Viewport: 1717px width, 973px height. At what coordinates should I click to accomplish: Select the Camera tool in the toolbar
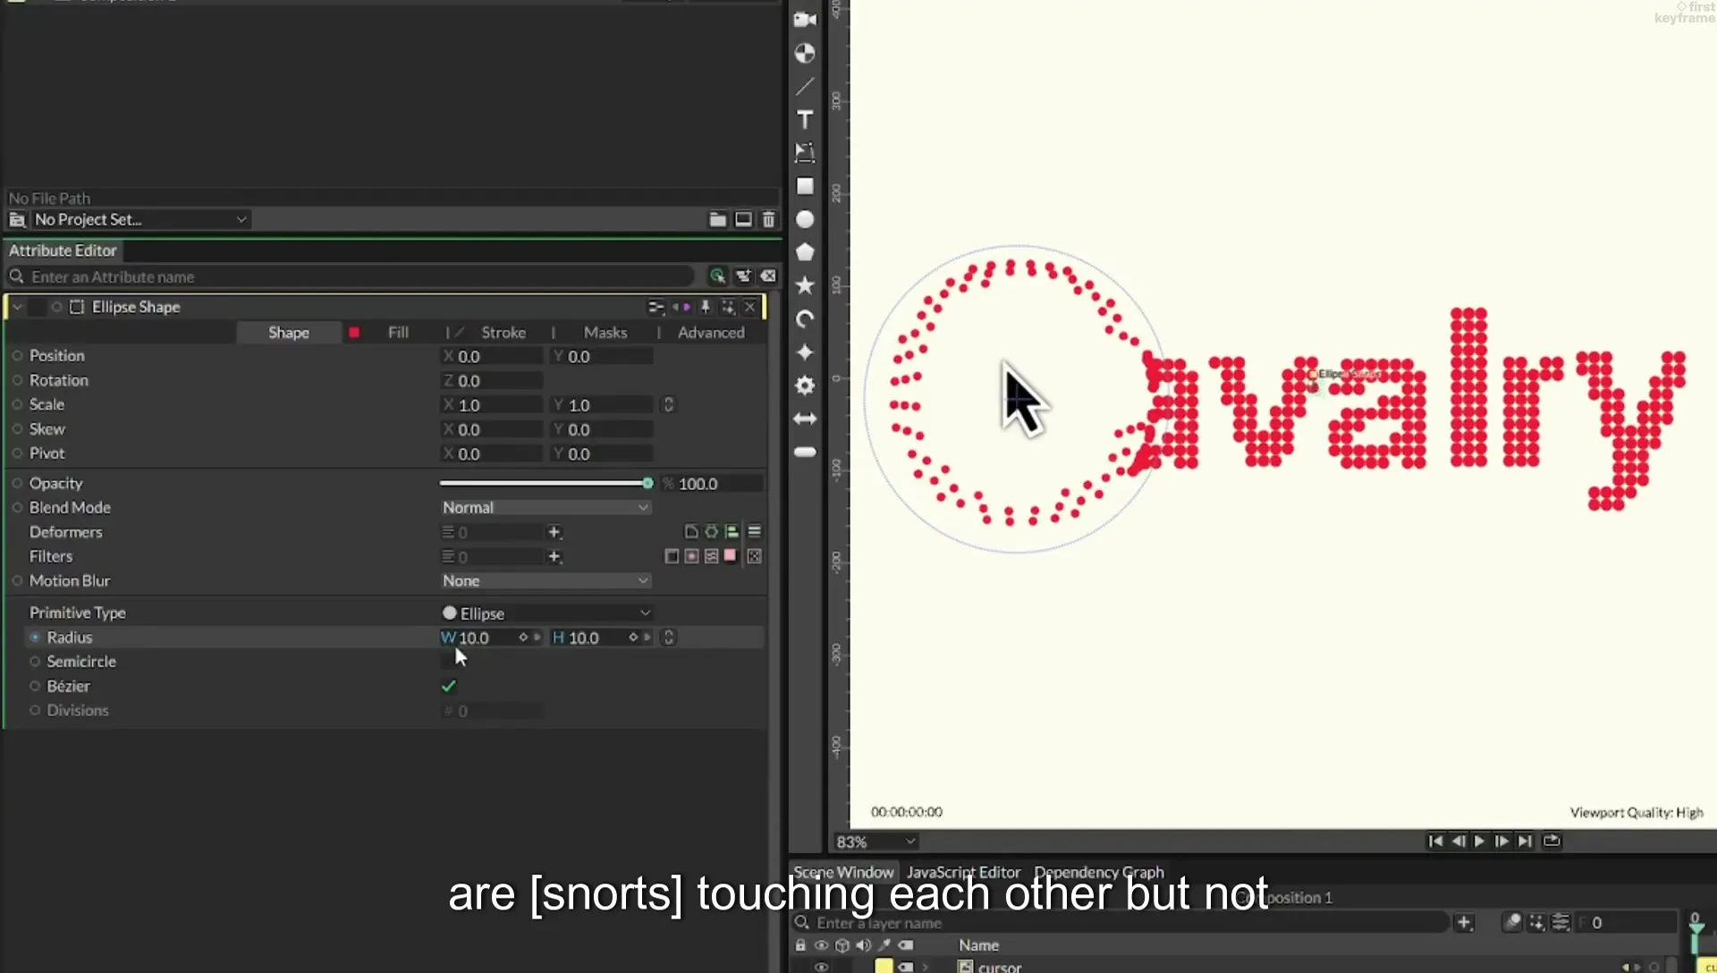(805, 20)
